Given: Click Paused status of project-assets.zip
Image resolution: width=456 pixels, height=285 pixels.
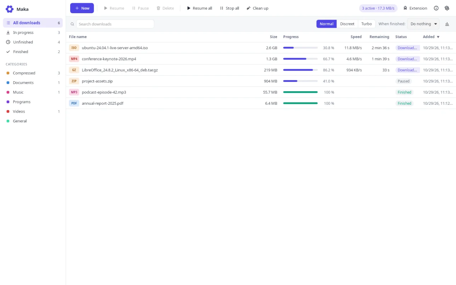Looking at the screenshot, I should [403, 81].
